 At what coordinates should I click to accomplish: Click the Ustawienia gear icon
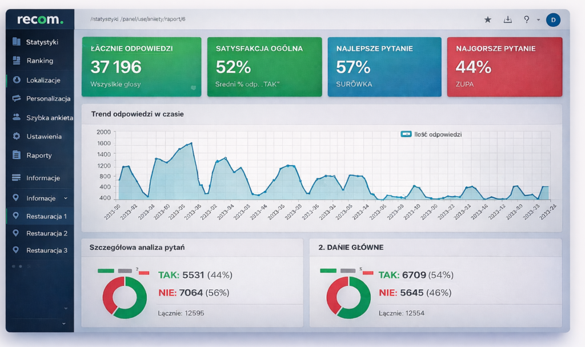(16, 136)
